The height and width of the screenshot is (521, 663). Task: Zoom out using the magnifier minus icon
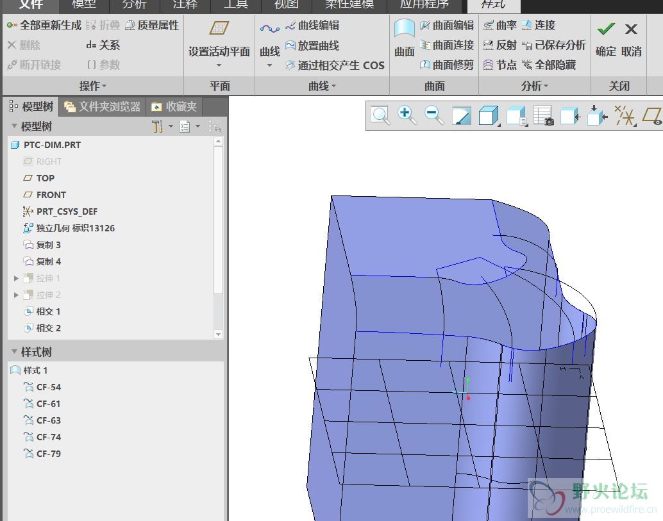[434, 115]
